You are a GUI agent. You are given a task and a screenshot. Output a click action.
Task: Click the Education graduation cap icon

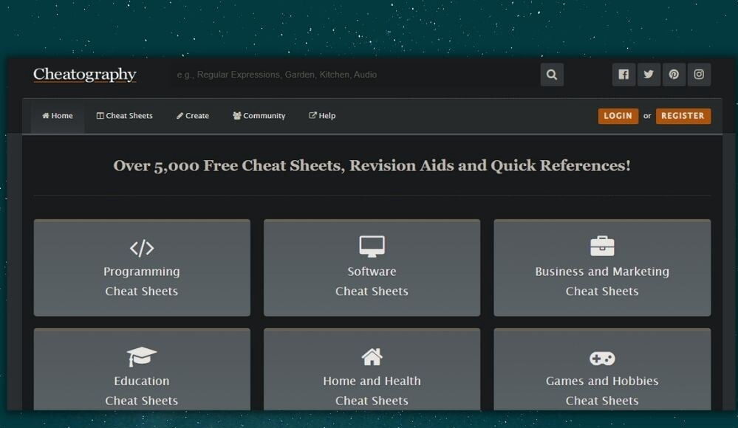142,357
